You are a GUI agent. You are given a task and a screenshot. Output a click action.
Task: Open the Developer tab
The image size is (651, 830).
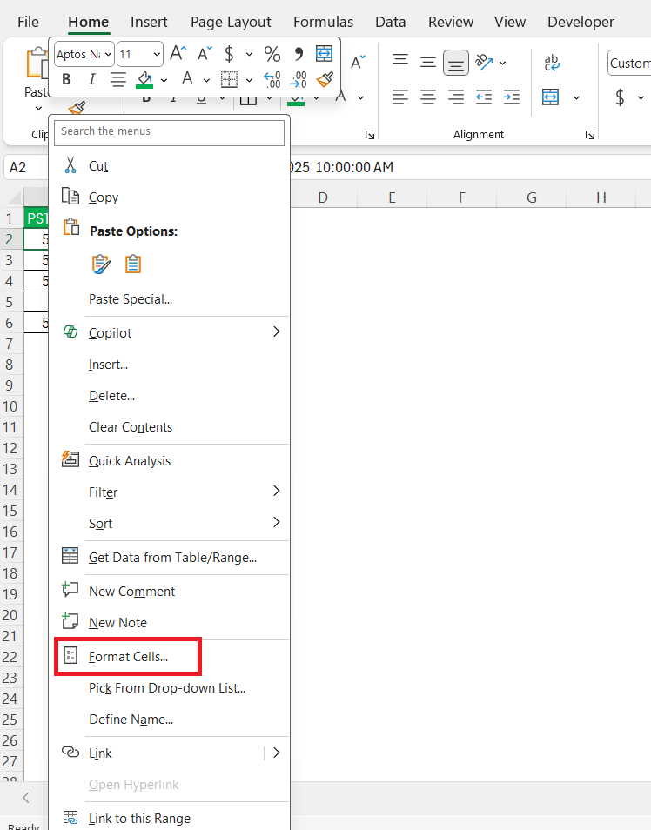pyautogui.click(x=581, y=22)
